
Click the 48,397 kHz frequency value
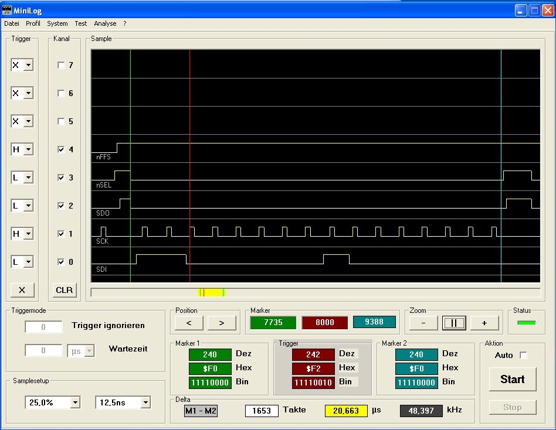click(x=421, y=411)
